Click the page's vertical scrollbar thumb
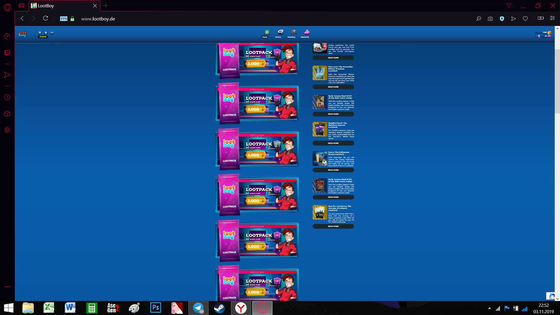 (x=557, y=81)
